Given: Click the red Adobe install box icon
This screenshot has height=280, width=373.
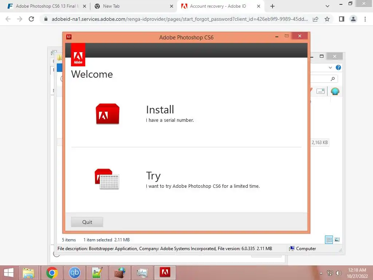Looking at the screenshot, I should [107, 114].
